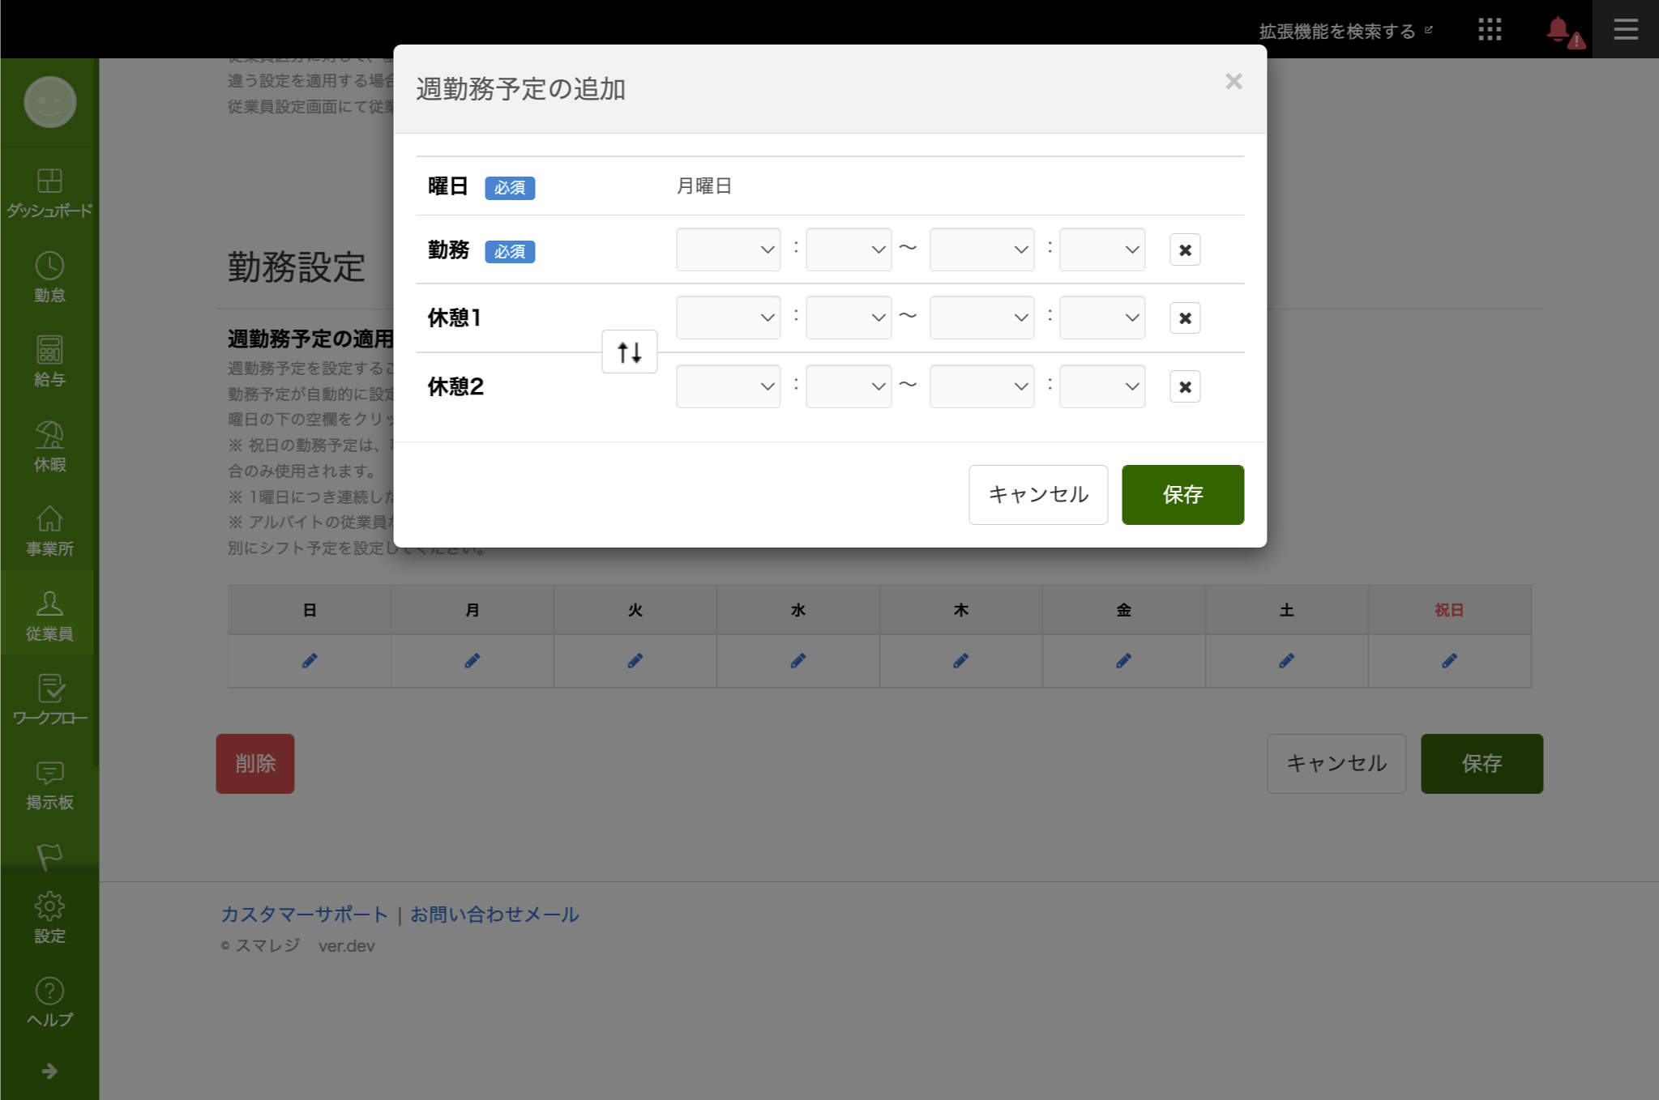Open the ヘルプ help question icon
Image resolution: width=1659 pixels, height=1100 pixels.
[49, 1002]
